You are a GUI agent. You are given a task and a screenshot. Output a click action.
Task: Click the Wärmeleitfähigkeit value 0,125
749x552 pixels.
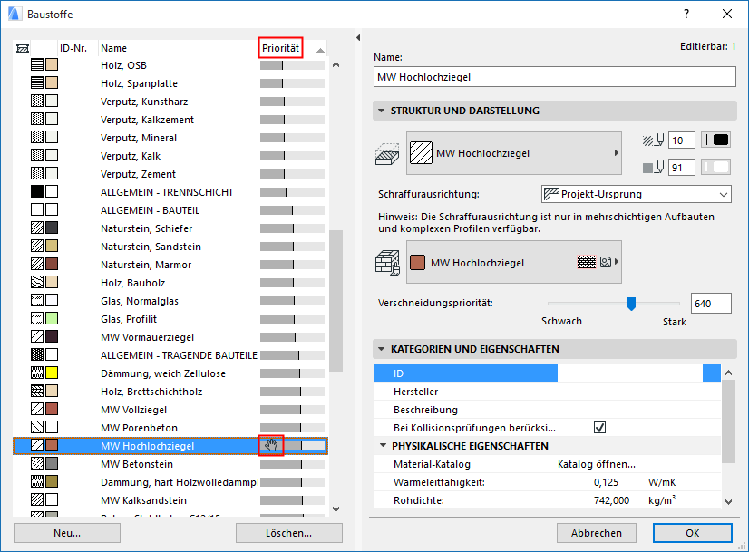pyautogui.click(x=606, y=482)
